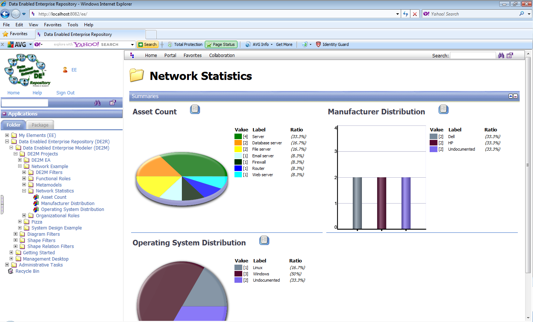Open Manufacturer Distribution details list icon
The width and height of the screenshot is (533, 322).
(444, 109)
